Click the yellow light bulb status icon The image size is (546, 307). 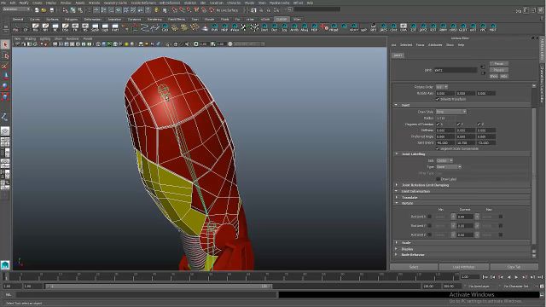[156, 10]
